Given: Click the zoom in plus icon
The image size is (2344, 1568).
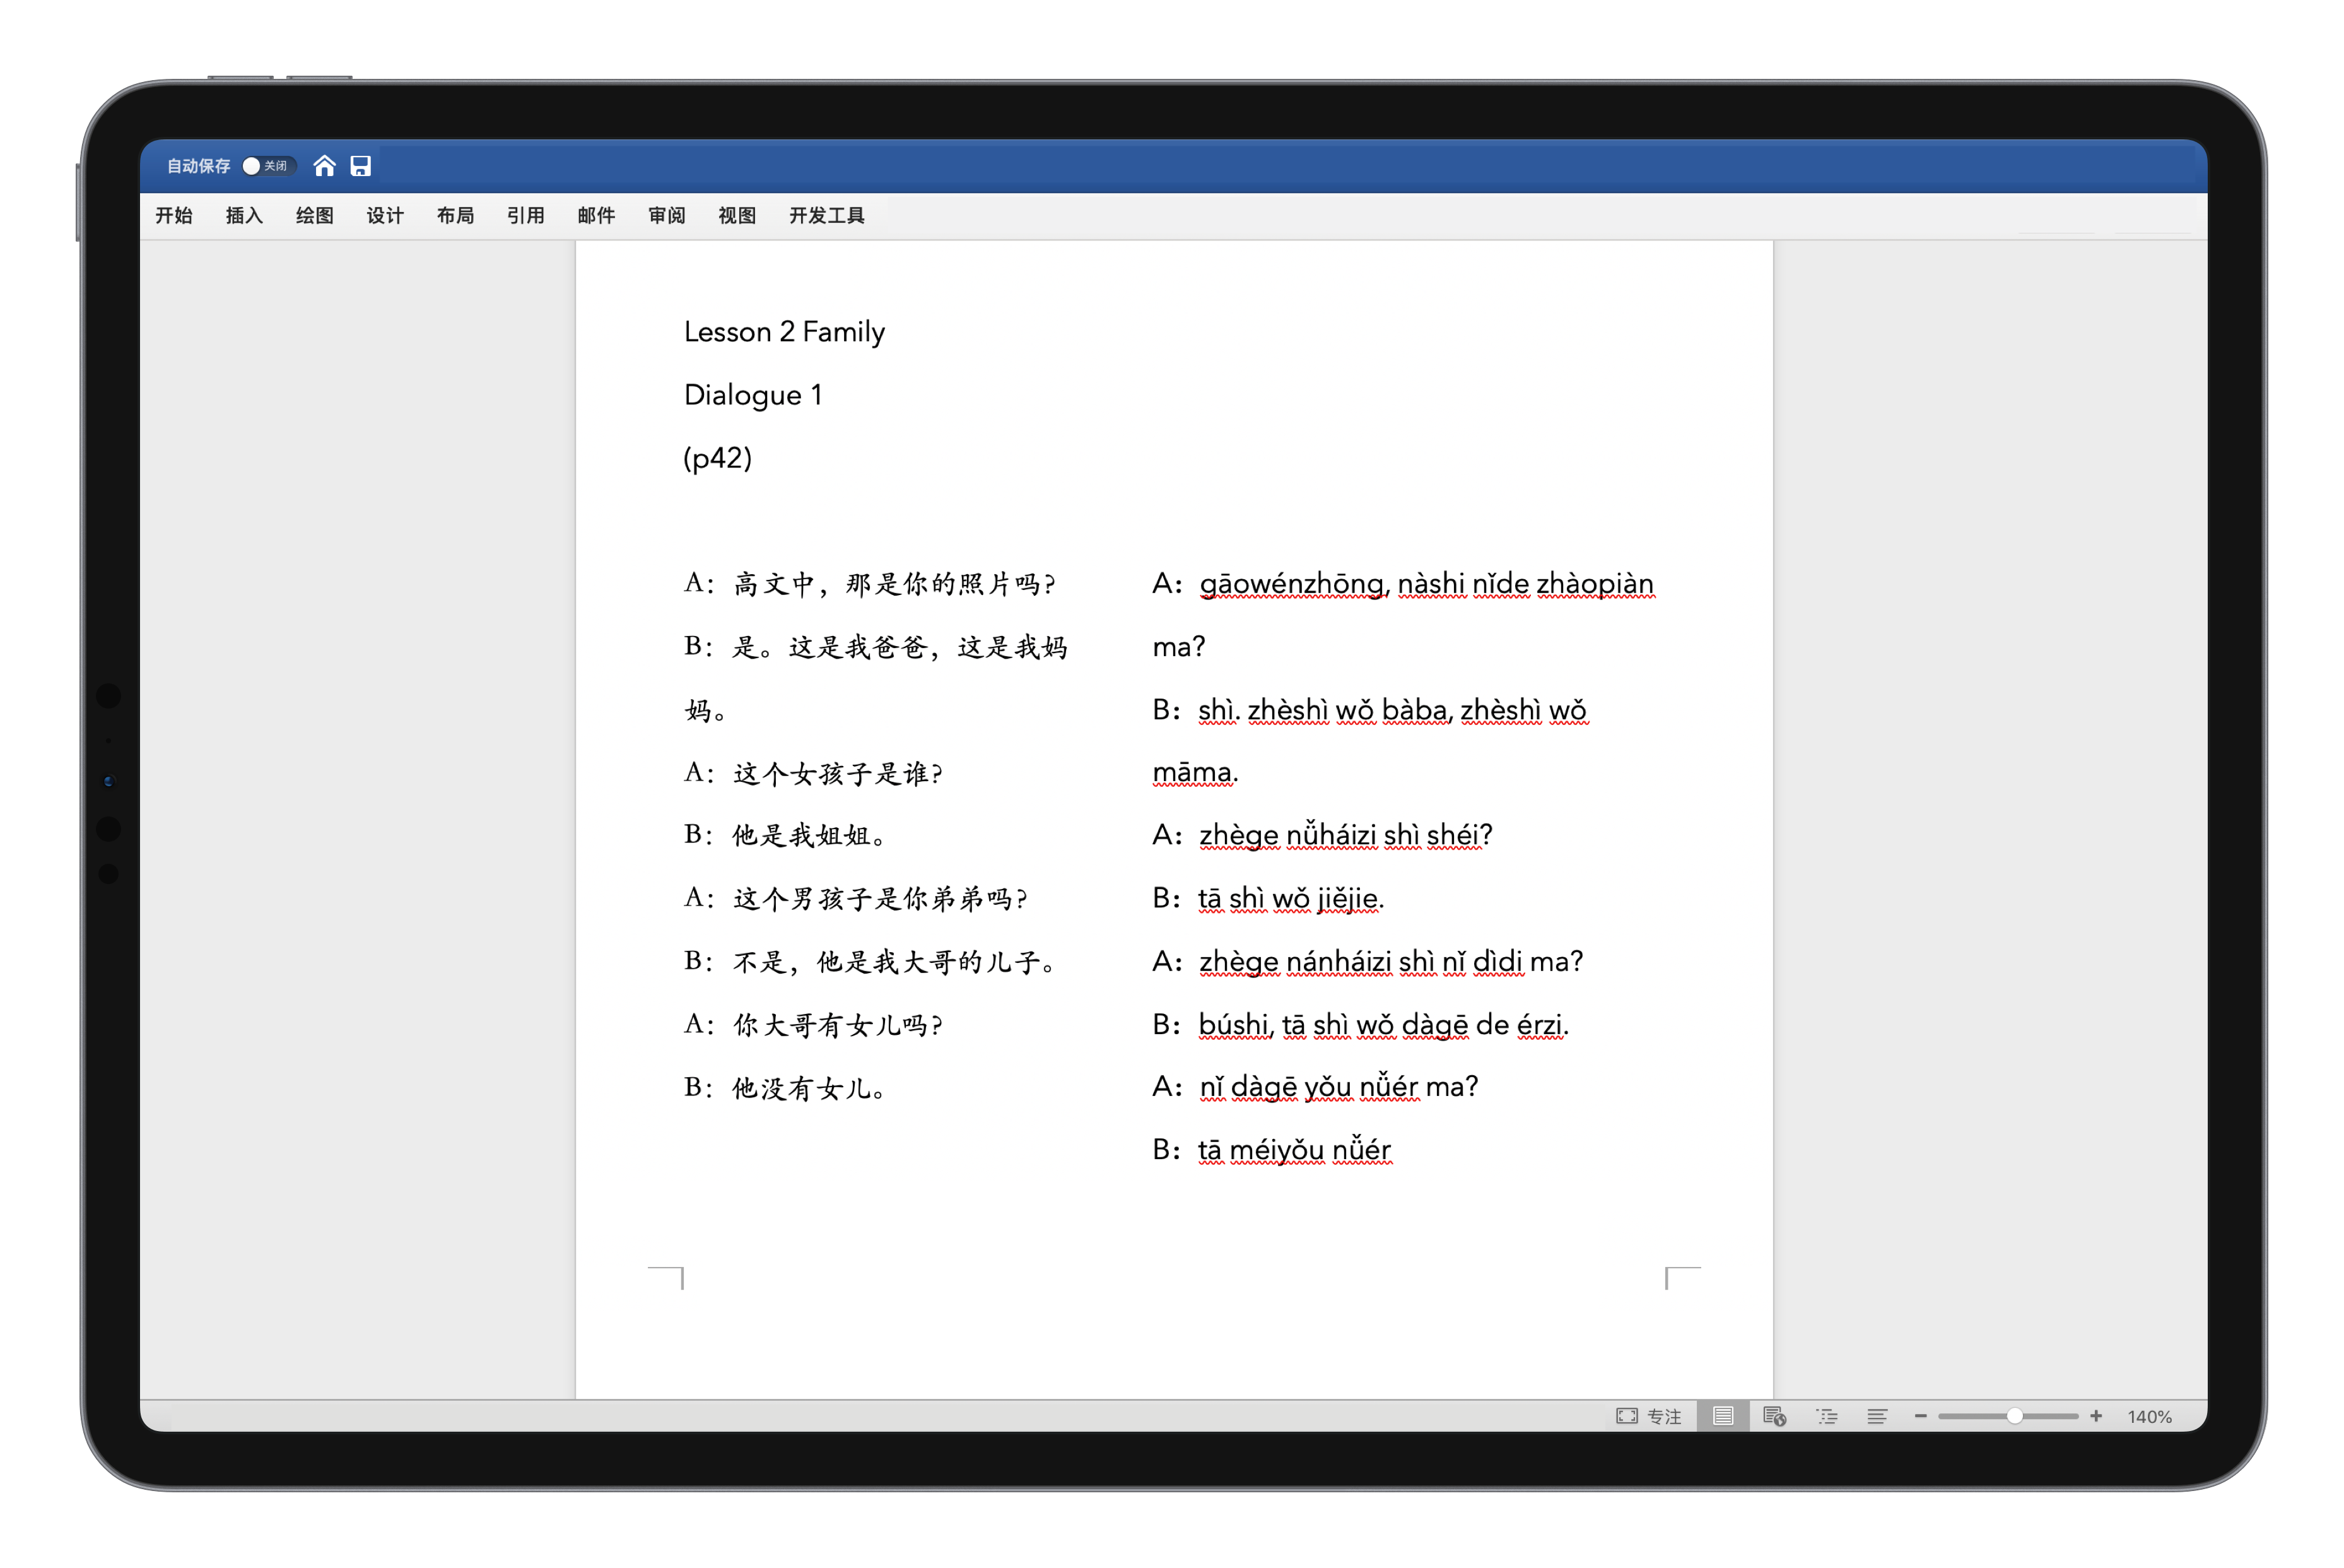Looking at the screenshot, I should pos(2096,1416).
